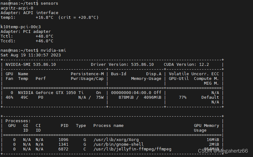Click performance state 'P0'

[41, 97]
